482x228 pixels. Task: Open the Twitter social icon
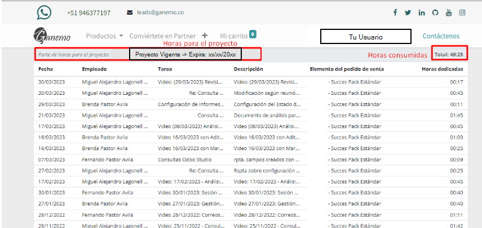coord(408,12)
